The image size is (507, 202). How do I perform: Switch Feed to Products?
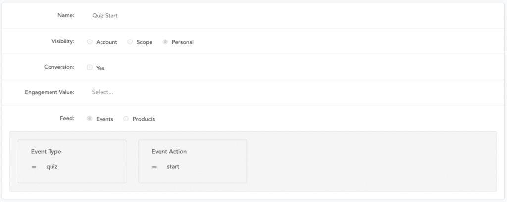(126, 119)
